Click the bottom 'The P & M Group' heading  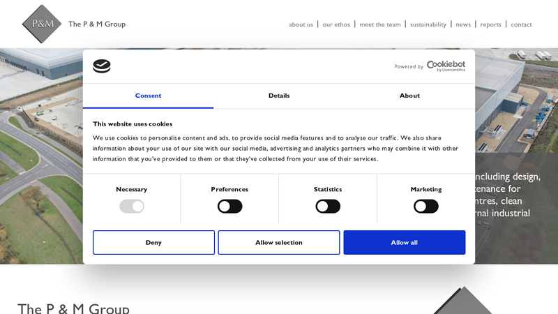point(74,308)
